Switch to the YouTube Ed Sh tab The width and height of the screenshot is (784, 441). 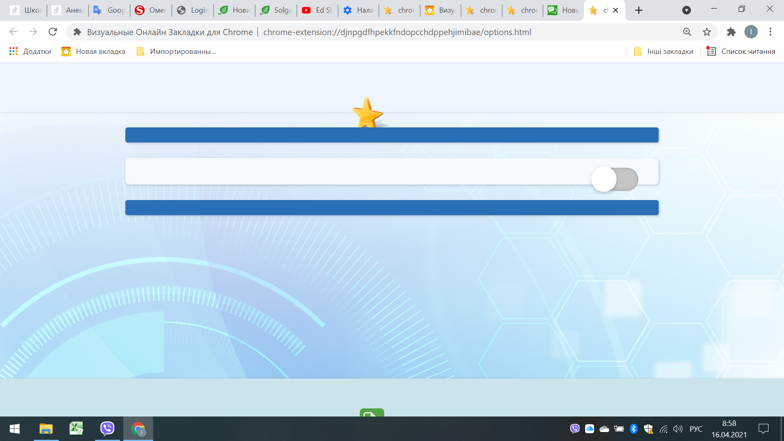point(317,10)
